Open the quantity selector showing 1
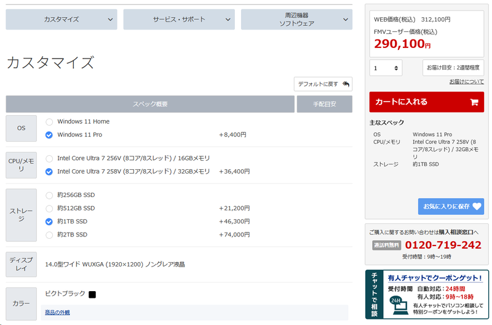492x325 pixels. (x=386, y=68)
